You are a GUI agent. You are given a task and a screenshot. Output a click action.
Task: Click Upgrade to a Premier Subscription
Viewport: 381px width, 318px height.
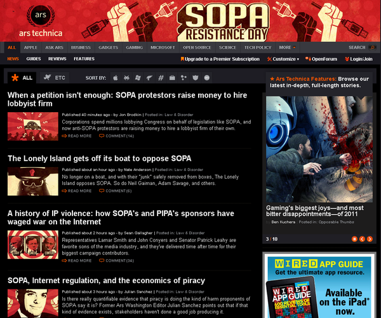pos(220,59)
